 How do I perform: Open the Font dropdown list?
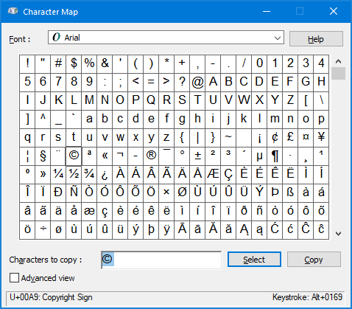278,38
